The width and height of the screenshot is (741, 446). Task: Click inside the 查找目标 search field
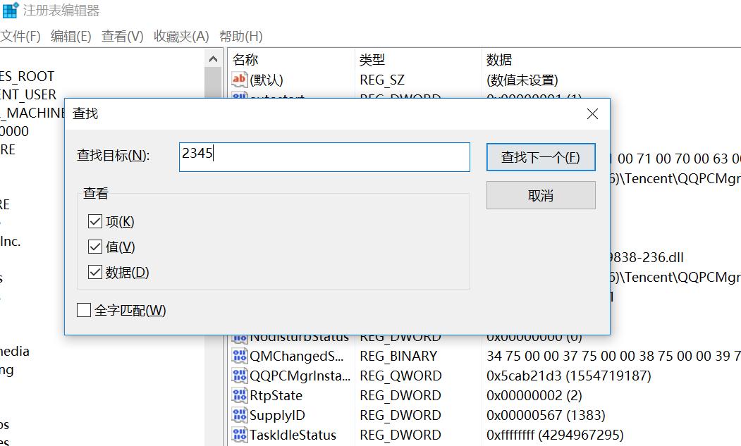[324, 157]
